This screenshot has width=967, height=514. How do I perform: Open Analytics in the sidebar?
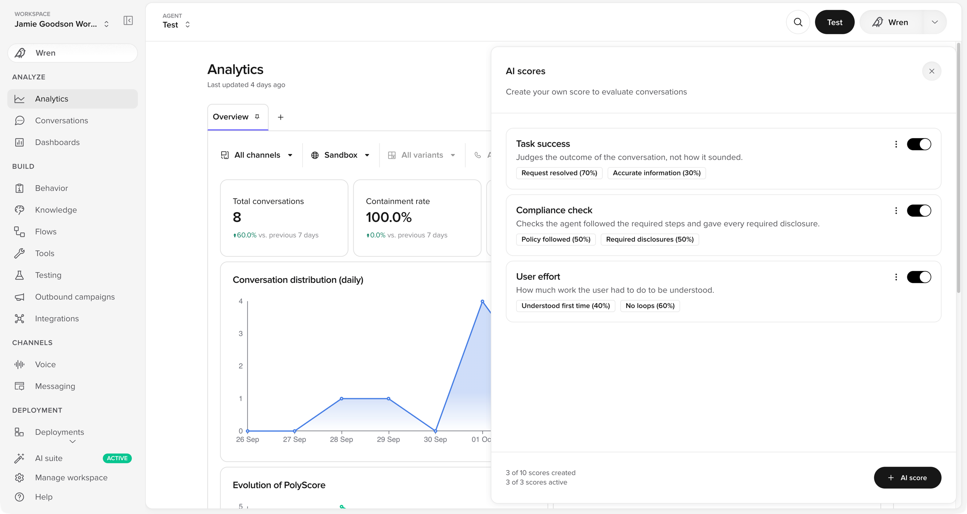point(73,99)
